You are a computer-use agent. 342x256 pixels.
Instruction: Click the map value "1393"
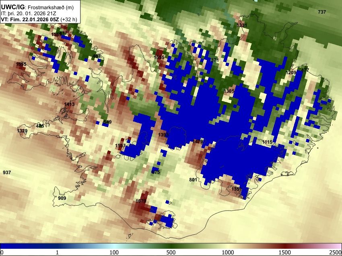[163, 135]
